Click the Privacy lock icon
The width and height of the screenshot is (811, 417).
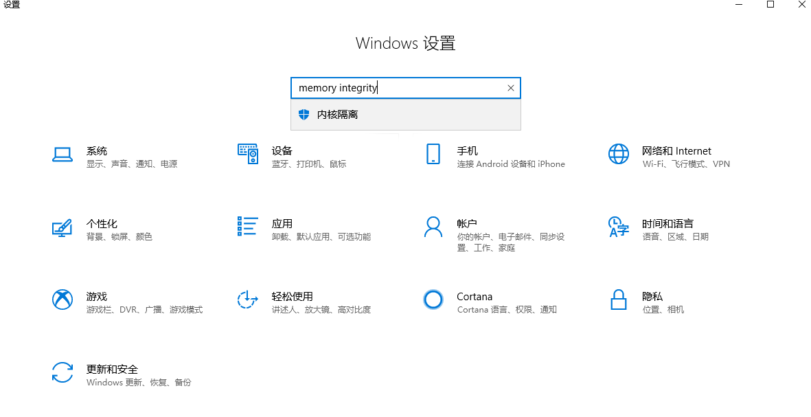click(618, 300)
